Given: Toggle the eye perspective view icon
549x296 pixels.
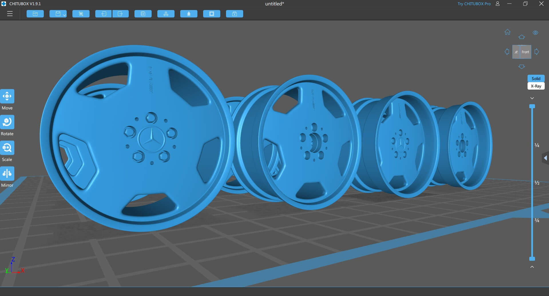Looking at the screenshot, I should tap(536, 33).
